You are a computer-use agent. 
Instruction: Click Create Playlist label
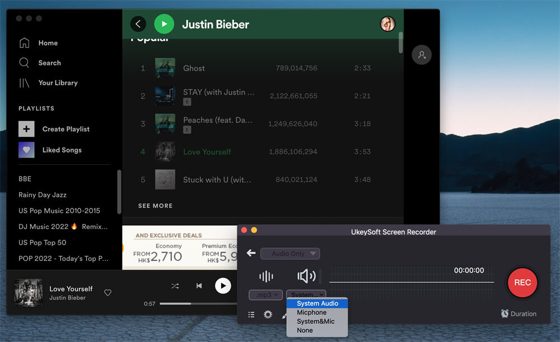(x=66, y=129)
